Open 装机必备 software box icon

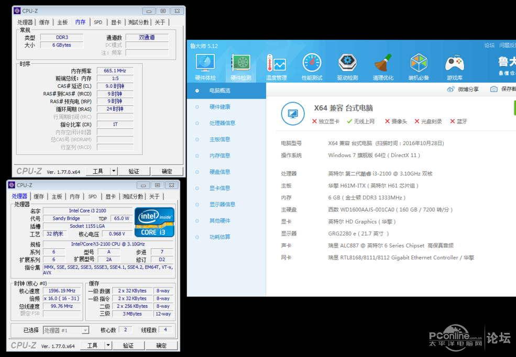point(419,67)
